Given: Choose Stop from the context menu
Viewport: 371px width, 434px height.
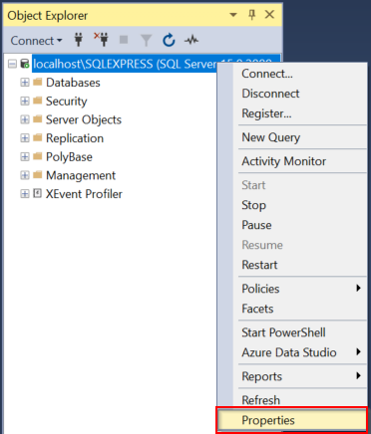Looking at the screenshot, I should pos(292,205).
